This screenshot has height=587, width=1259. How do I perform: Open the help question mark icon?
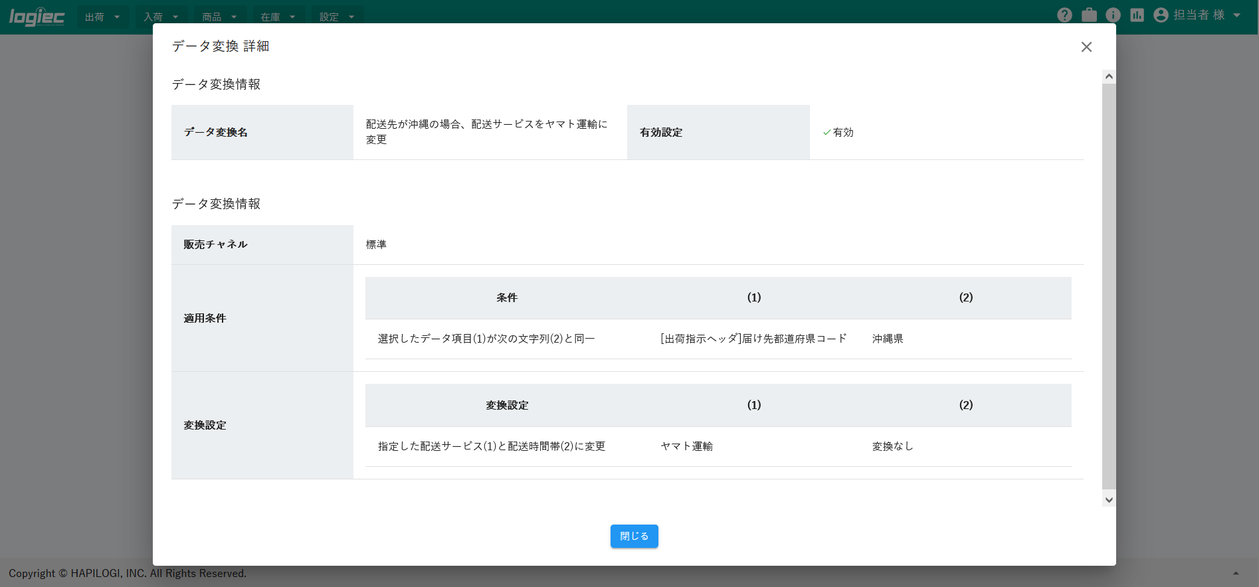pyautogui.click(x=1064, y=15)
